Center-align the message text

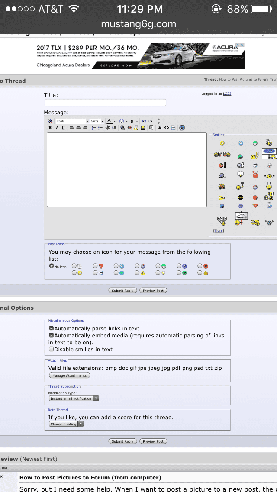[x=78, y=128]
